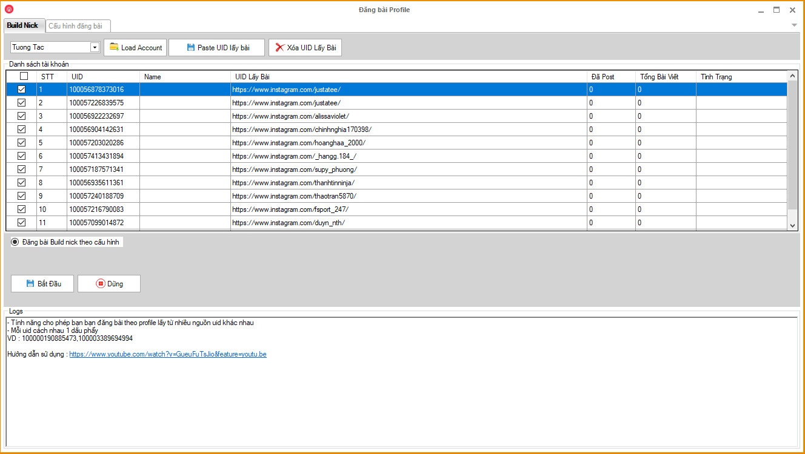The height and width of the screenshot is (454, 805).
Task: Click Tình Trạng column header
Action: [x=741, y=77]
